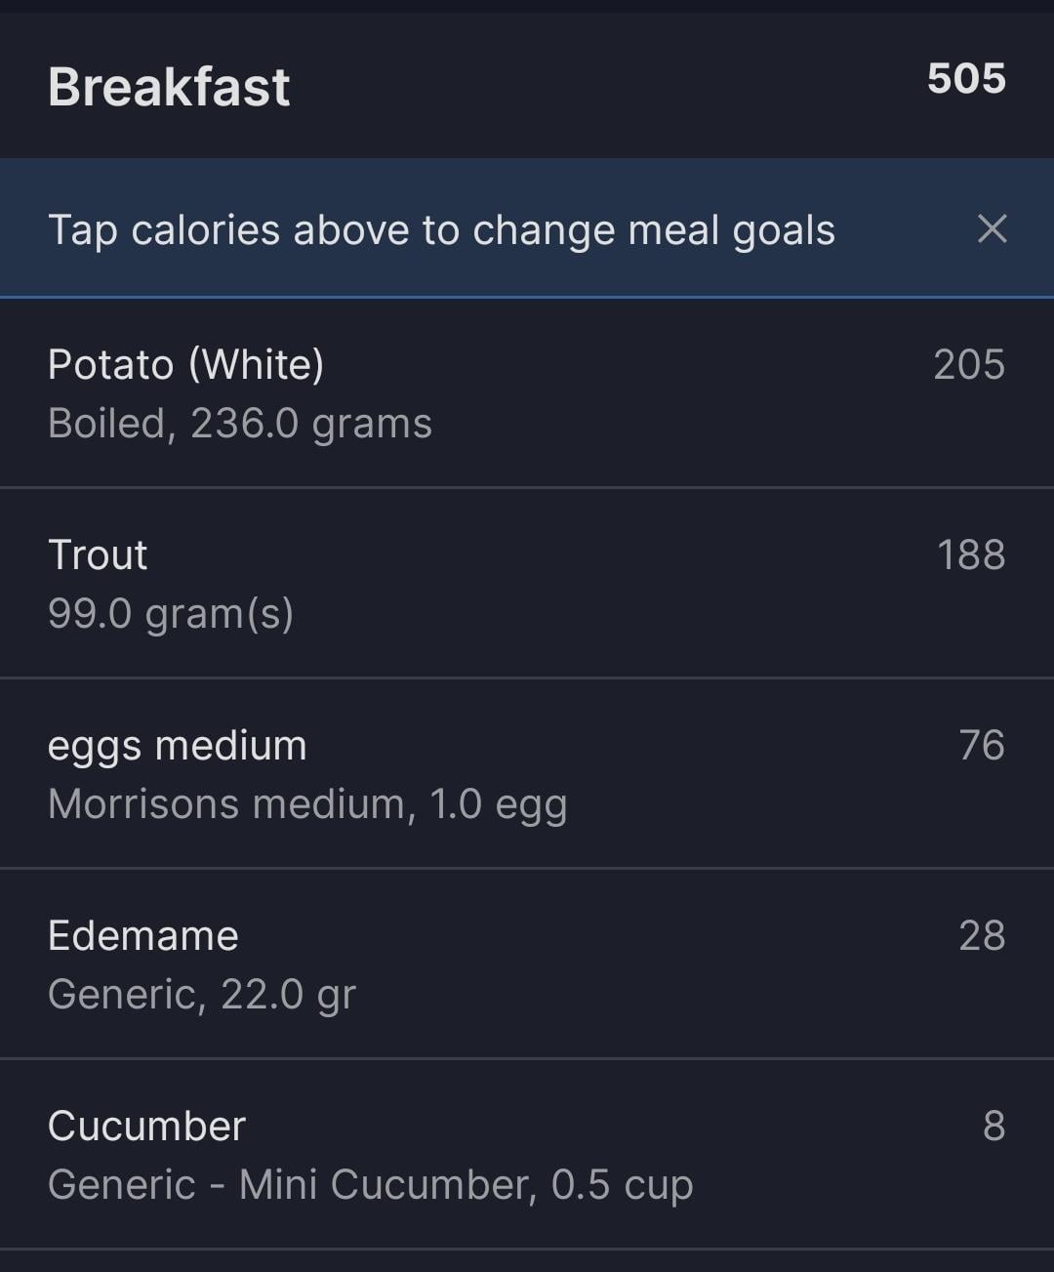Click the 28 calorie value for Edemame
1054x1272 pixels.
click(981, 935)
